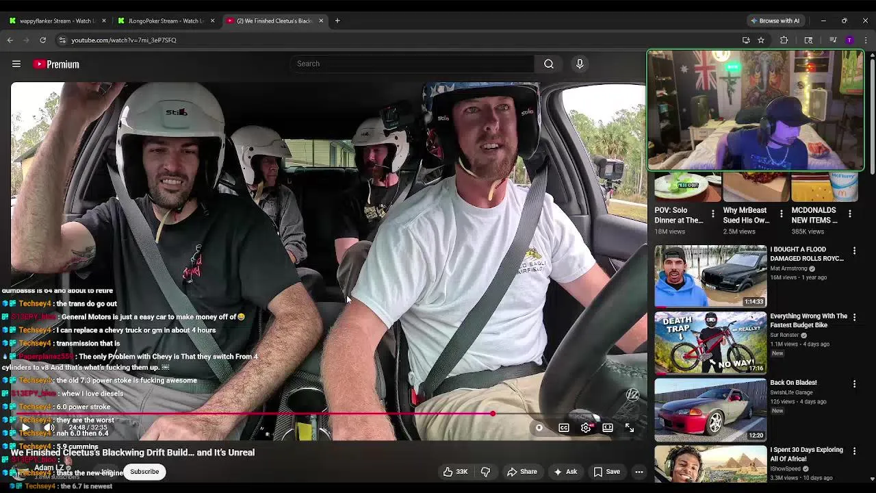Screen dimensions: 876x493
Task: Open 'POV: Solo Dinner at The...' title
Action: (x=678, y=215)
